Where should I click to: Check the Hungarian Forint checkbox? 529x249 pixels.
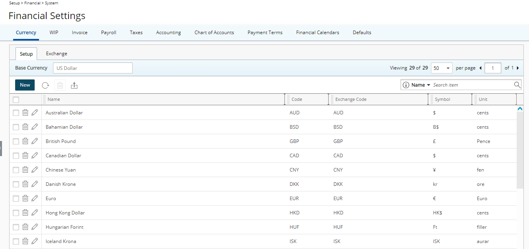click(16, 227)
